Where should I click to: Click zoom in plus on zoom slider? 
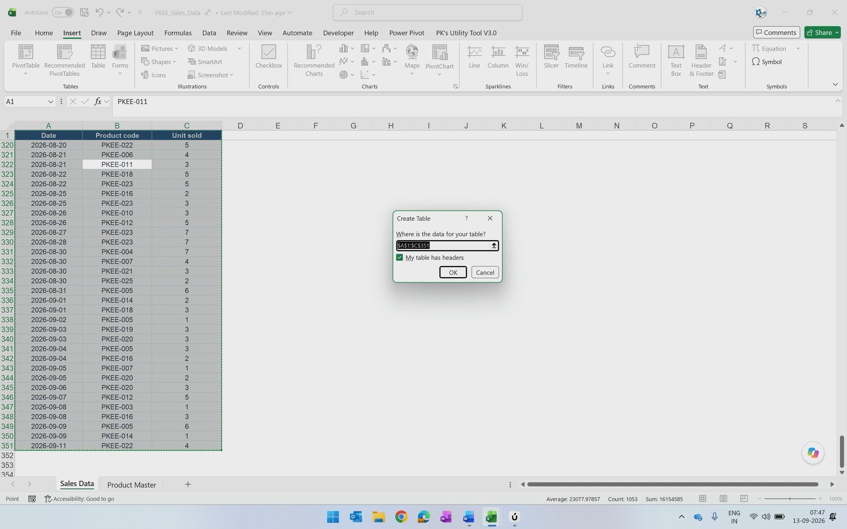pyautogui.click(x=821, y=499)
